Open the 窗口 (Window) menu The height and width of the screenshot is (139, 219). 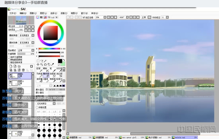[84, 13]
